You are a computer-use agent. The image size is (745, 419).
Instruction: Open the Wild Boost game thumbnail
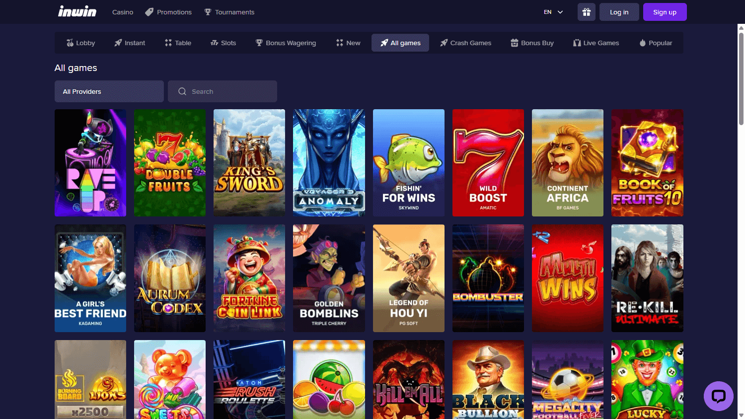tap(488, 163)
